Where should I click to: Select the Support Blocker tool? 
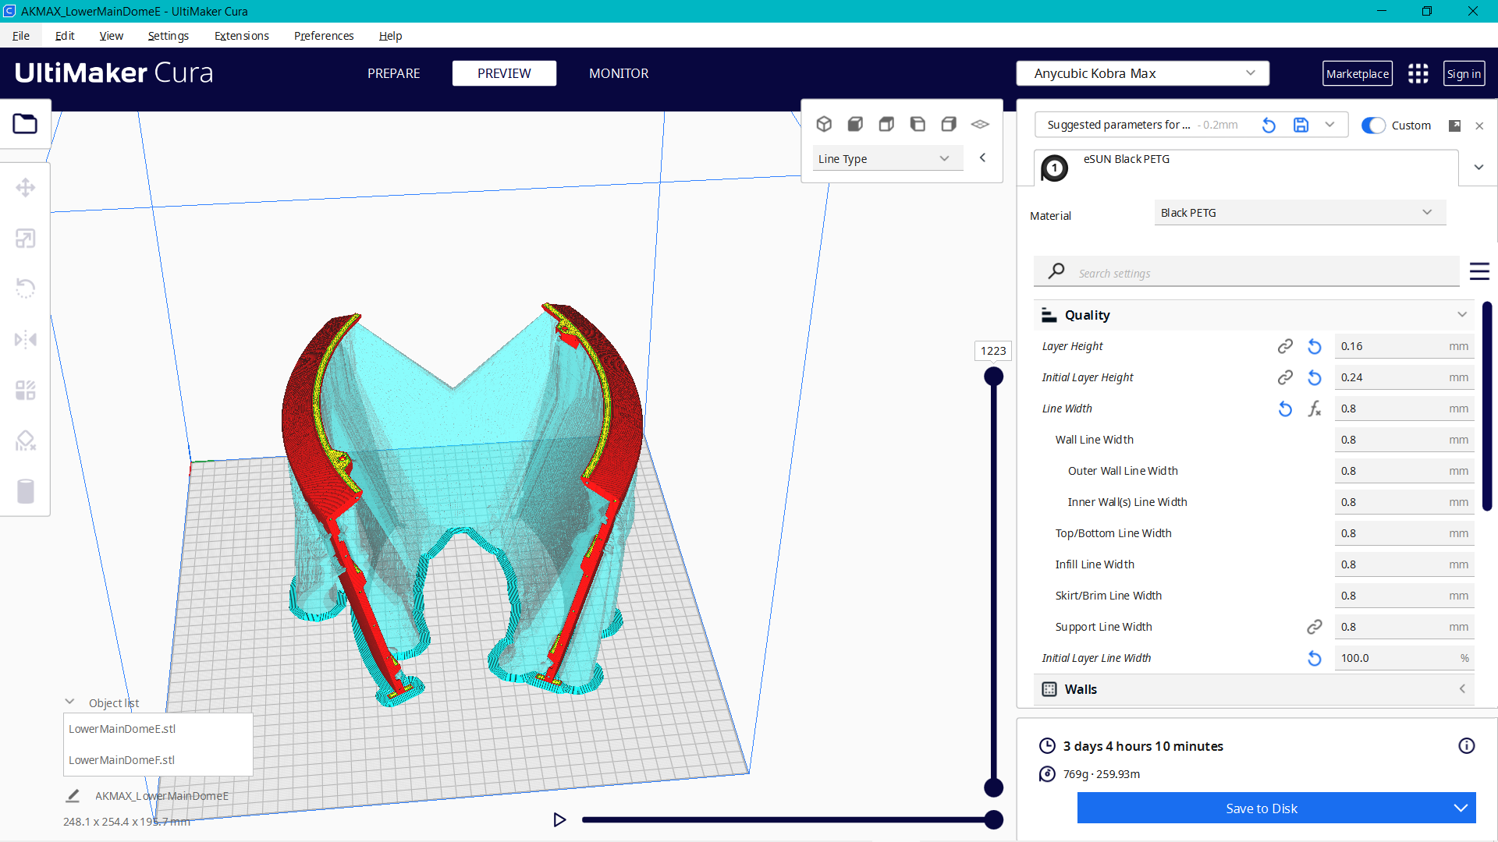click(26, 440)
